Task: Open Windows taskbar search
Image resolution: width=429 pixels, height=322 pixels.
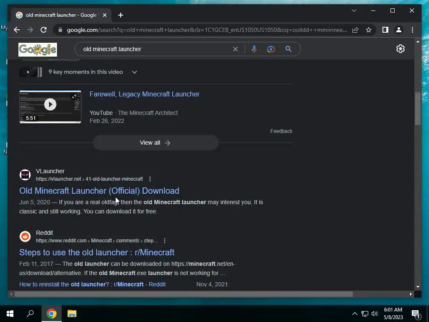Action: tap(30, 314)
